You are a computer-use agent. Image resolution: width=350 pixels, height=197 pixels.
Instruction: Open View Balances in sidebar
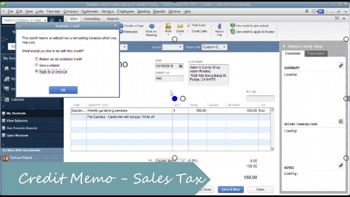17,121
